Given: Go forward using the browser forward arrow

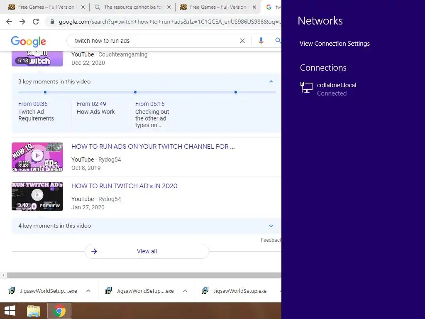Looking at the screenshot, I should click(22, 22).
